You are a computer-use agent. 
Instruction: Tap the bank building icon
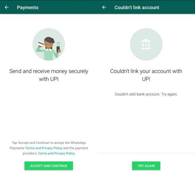(x=146, y=45)
